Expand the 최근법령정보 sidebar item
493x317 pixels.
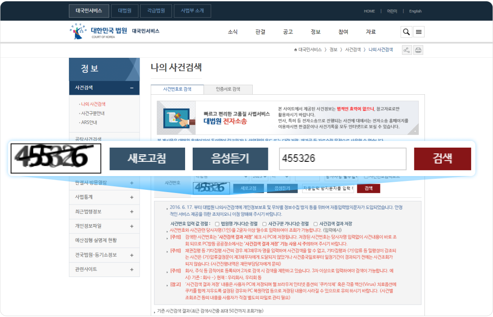(x=132, y=212)
